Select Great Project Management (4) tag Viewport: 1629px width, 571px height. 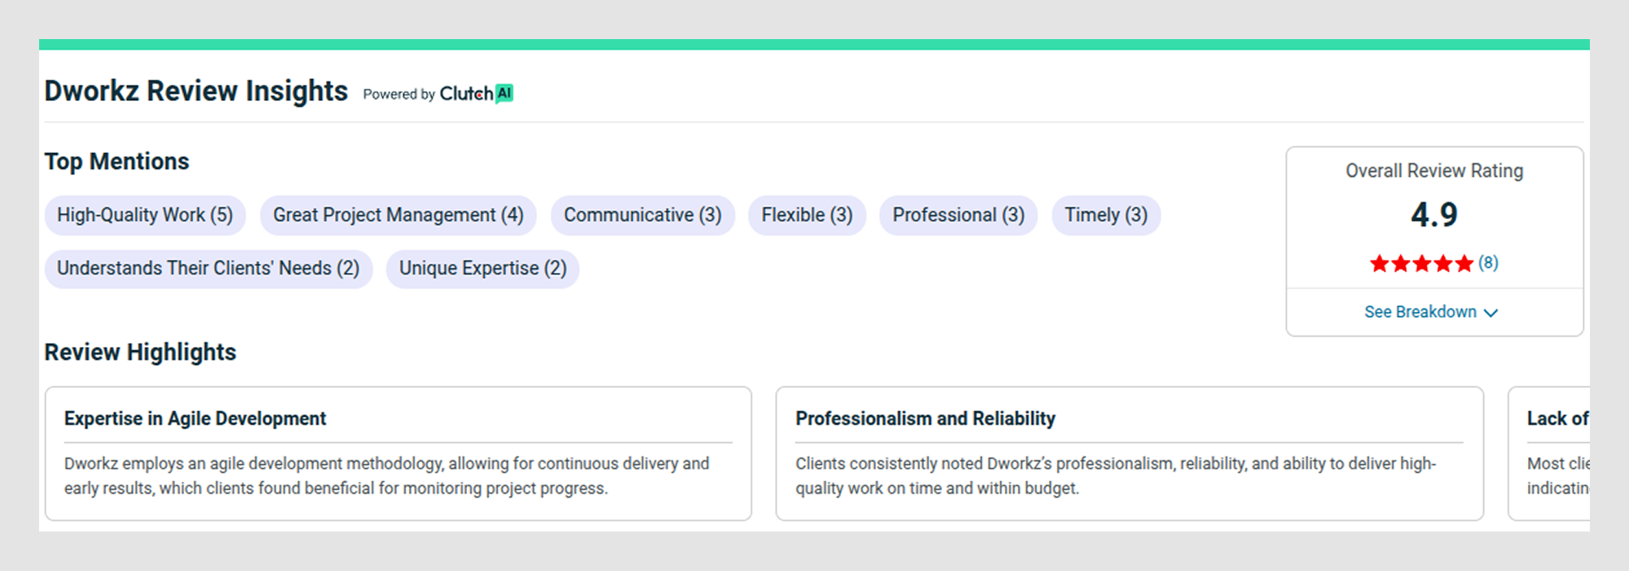[398, 215]
